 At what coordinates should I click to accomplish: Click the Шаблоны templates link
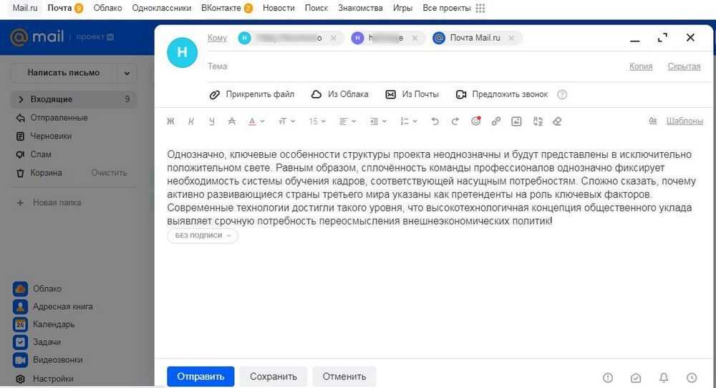coord(684,121)
